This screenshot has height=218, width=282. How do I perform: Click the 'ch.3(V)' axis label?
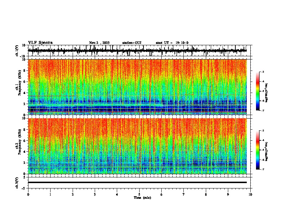click(17, 183)
